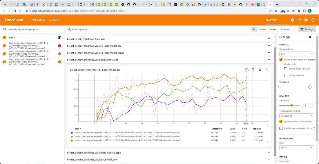The height and width of the screenshot is (164, 319).
Task: Select the Histogram filter tab
Action: pos(284,29)
